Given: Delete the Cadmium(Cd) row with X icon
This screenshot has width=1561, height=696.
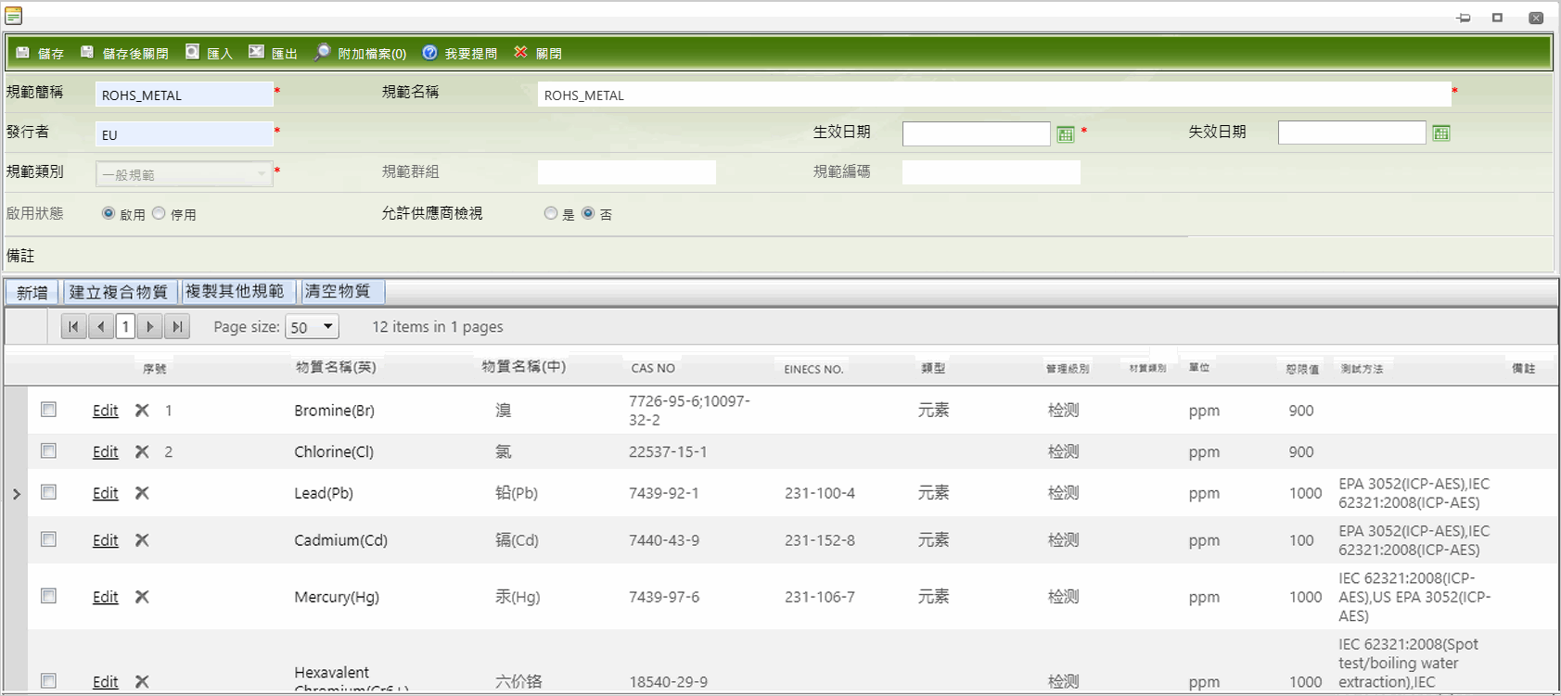Looking at the screenshot, I should tap(142, 540).
